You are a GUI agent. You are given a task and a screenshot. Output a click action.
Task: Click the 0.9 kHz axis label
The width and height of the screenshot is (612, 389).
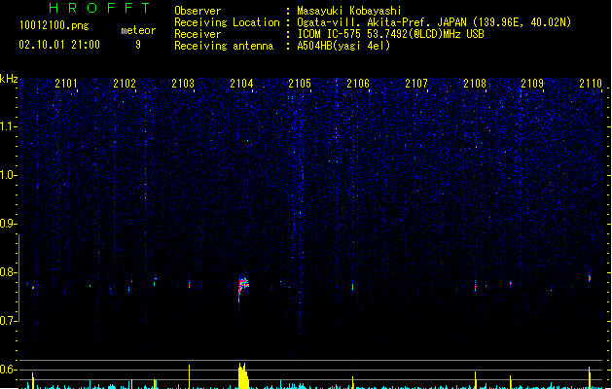[x=9, y=224]
